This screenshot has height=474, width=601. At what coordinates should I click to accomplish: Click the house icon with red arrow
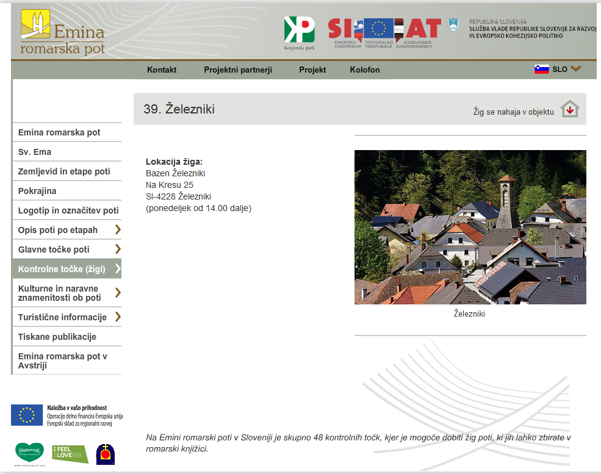tap(569, 109)
